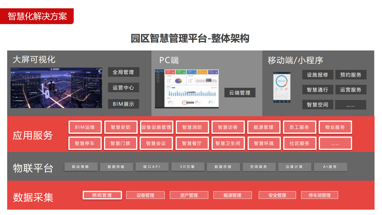Image resolution: width=382 pixels, height=215 pixels.
Task: Click the 智慧卫生间 service box
Action: point(228,143)
